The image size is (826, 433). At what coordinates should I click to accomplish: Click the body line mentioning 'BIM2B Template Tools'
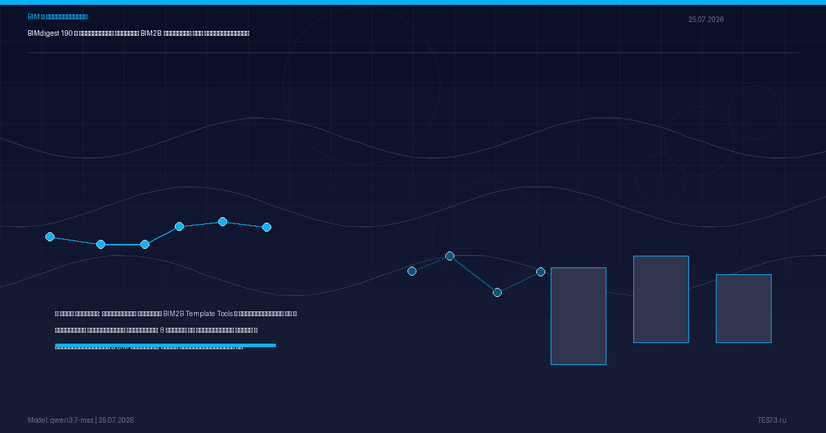(x=176, y=313)
